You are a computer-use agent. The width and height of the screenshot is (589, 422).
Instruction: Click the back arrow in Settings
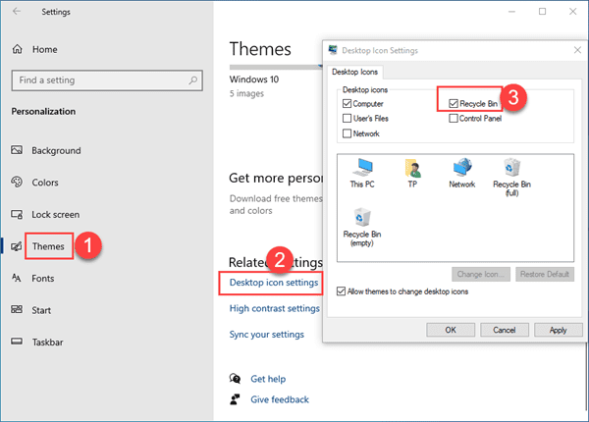click(x=17, y=12)
